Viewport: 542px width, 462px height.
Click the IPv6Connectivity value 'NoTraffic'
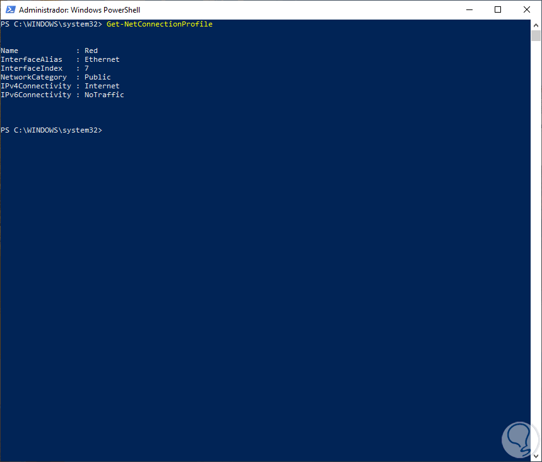tap(104, 95)
